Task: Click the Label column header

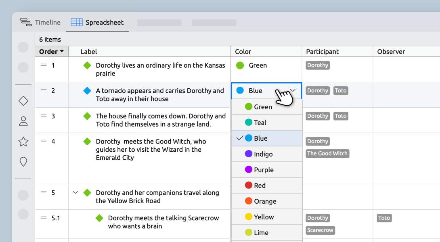Action: click(x=150, y=52)
